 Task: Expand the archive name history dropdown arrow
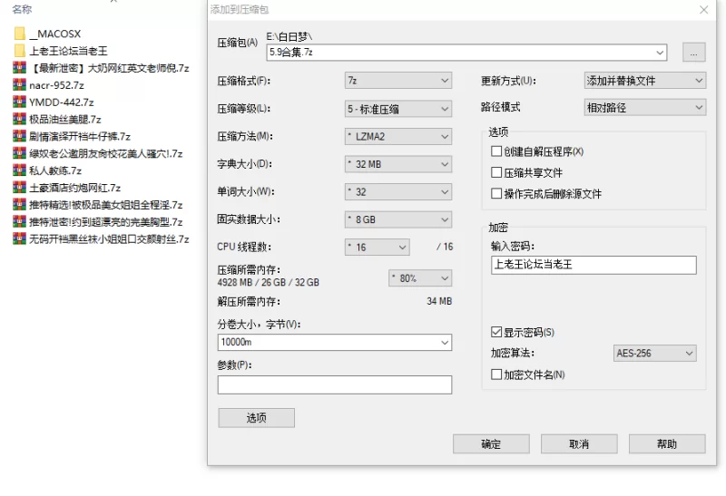click(660, 53)
